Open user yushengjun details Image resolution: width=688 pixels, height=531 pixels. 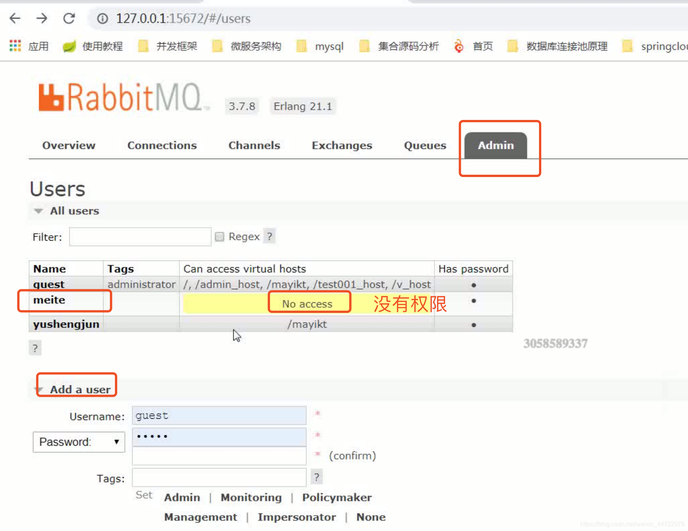pos(66,324)
